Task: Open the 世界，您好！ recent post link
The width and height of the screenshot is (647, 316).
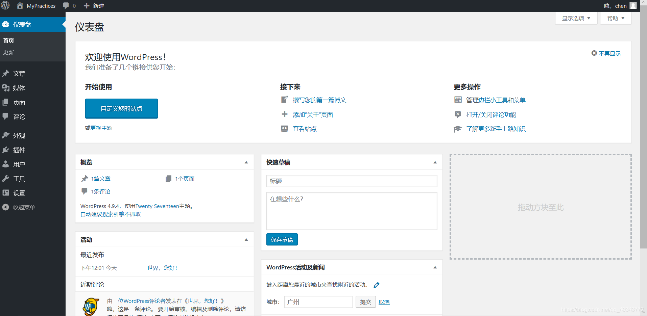Action: click(163, 268)
